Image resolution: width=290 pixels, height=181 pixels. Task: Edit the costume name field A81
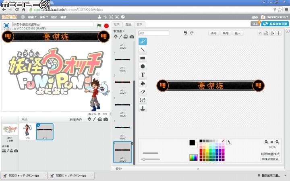point(154,33)
